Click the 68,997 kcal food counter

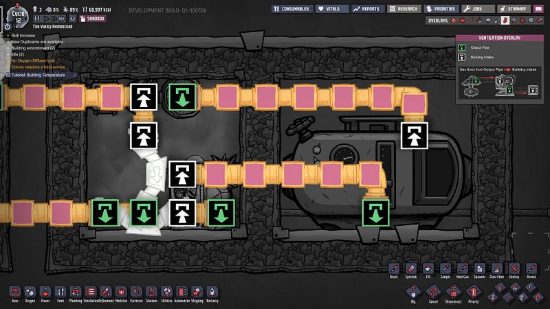coord(95,10)
